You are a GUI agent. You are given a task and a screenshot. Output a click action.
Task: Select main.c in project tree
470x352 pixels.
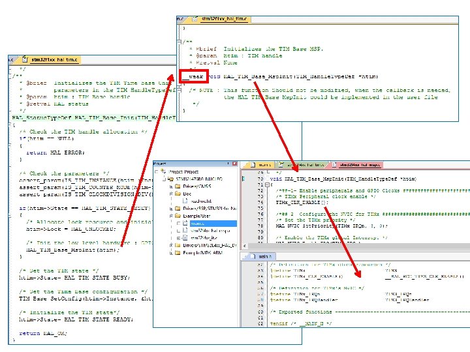(x=213, y=224)
